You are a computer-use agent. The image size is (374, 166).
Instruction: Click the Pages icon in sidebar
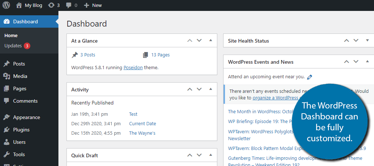tap(7, 88)
